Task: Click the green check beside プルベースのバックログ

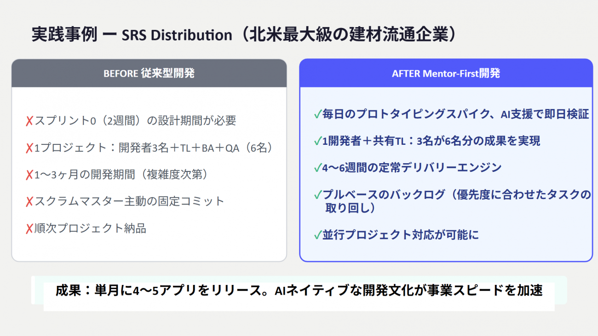Action: tap(317, 195)
